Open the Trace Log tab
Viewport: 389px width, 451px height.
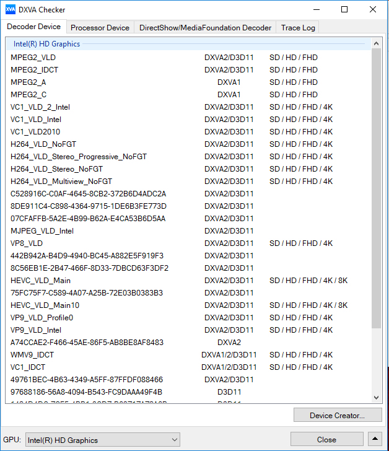[x=298, y=28]
